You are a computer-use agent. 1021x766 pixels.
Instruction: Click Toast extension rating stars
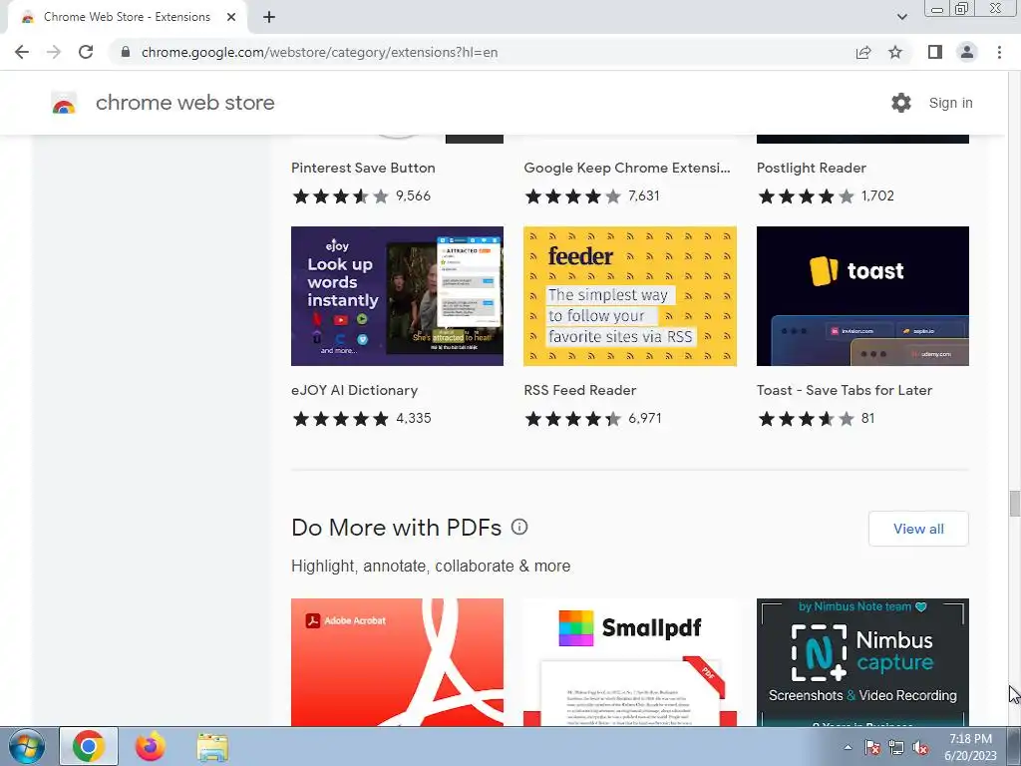click(806, 418)
